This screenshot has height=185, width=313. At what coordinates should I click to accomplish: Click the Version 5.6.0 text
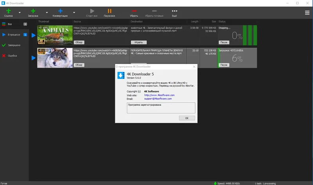134,78
